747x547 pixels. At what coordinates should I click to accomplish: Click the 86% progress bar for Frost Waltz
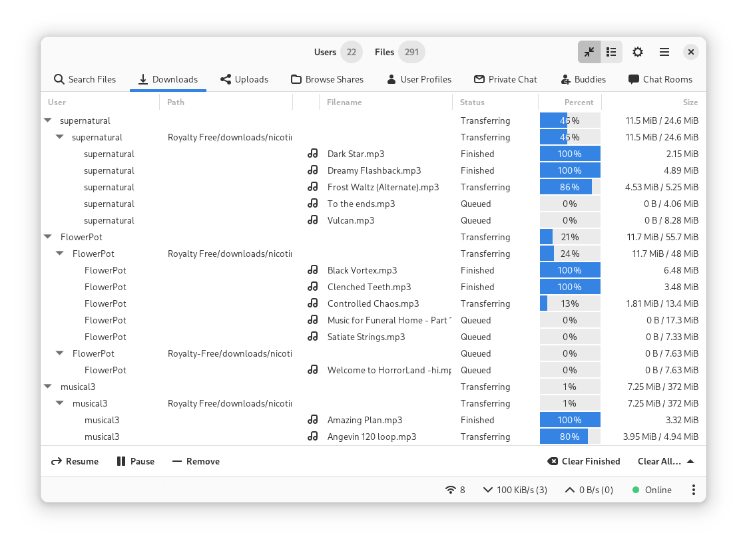click(x=570, y=187)
